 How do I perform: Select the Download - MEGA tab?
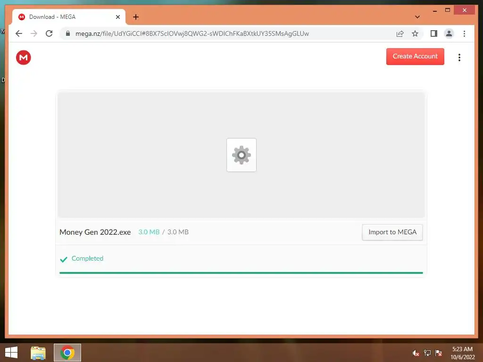(69, 17)
